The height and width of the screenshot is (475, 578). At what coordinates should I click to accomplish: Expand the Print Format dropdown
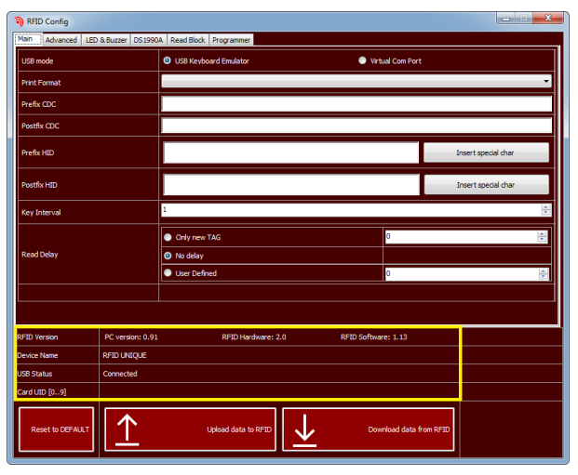pos(546,82)
